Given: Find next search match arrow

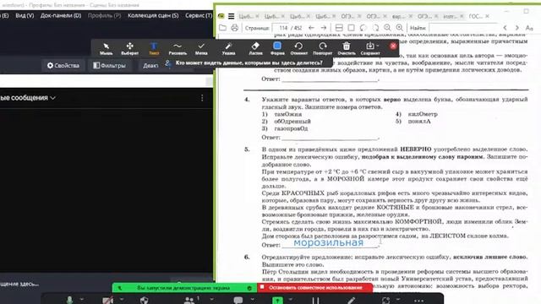Looking at the screenshot, I should (516, 28).
